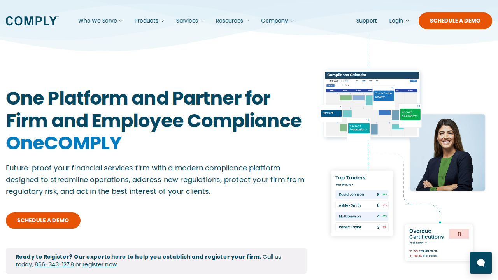Click the Form PF calendar tag
The height and width of the screenshot is (280, 498).
tap(331, 113)
